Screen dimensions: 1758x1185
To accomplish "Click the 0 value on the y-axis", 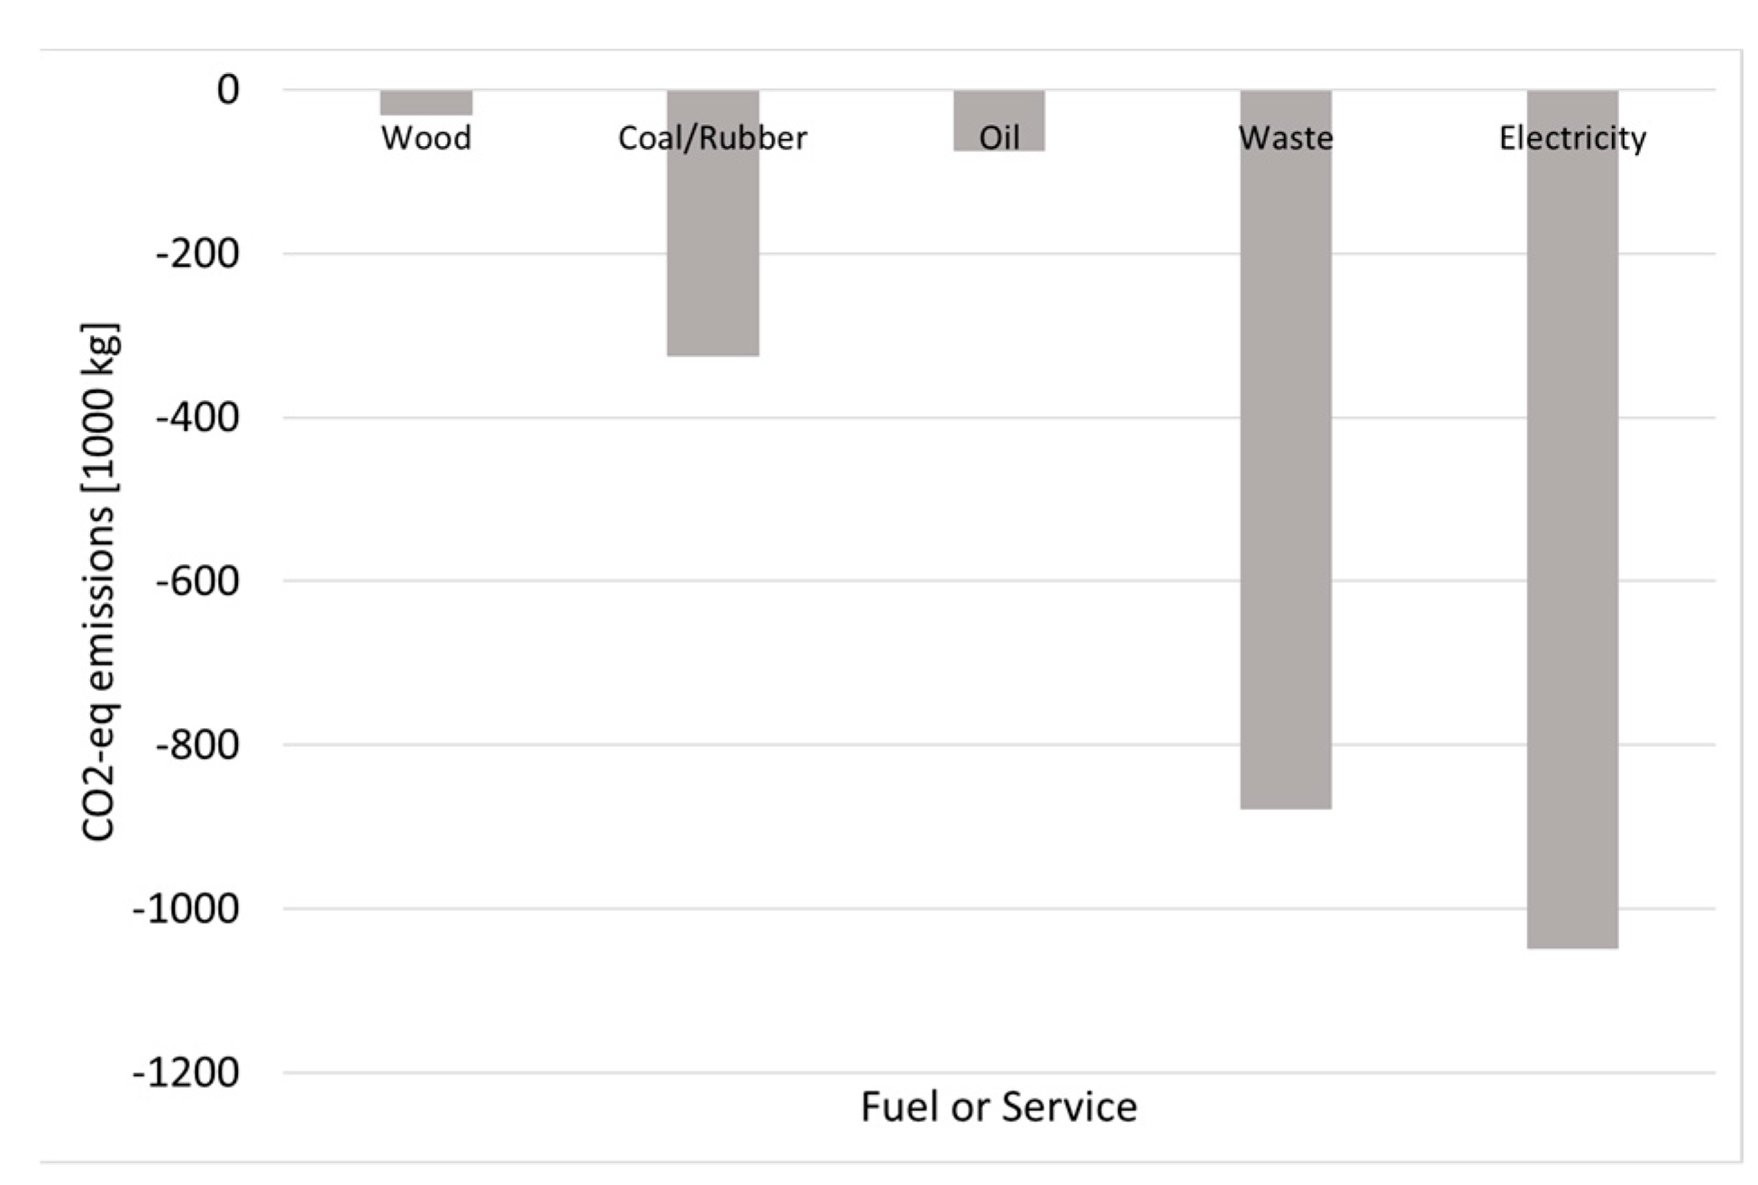I will point(228,90).
